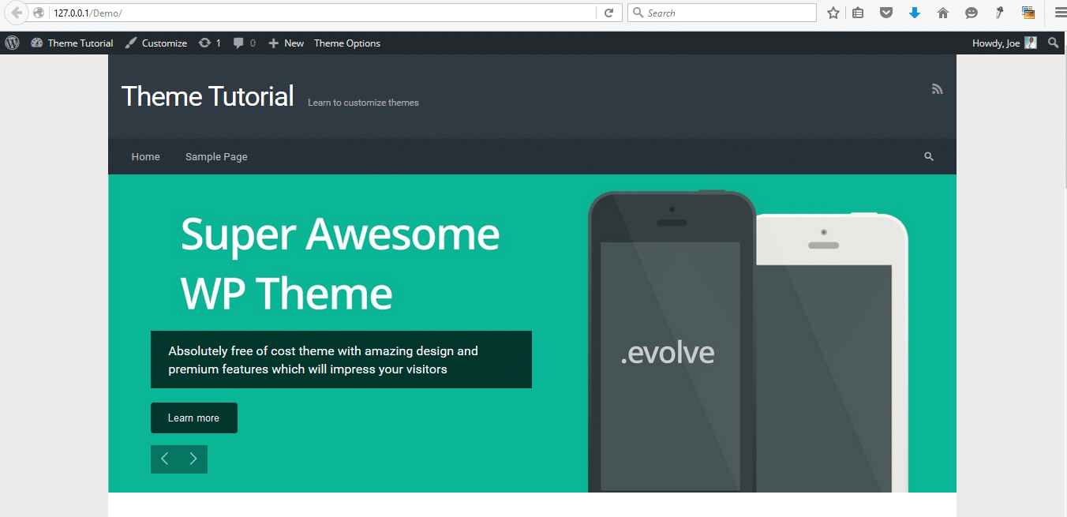
Task: Open the comments bubble showing 0
Action: point(244,43)
